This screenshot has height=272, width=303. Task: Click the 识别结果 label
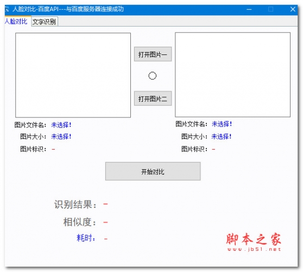point(75,205)
